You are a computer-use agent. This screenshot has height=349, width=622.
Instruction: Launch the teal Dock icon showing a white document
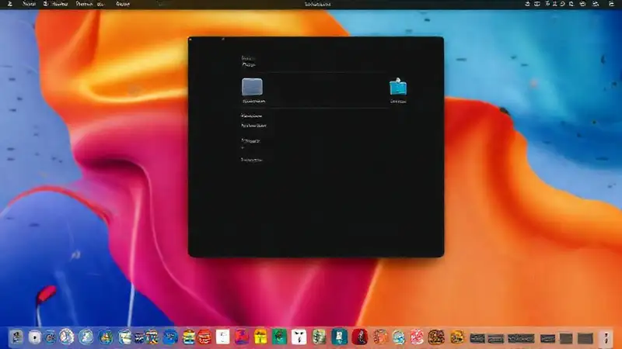click(x=340, y=337)
